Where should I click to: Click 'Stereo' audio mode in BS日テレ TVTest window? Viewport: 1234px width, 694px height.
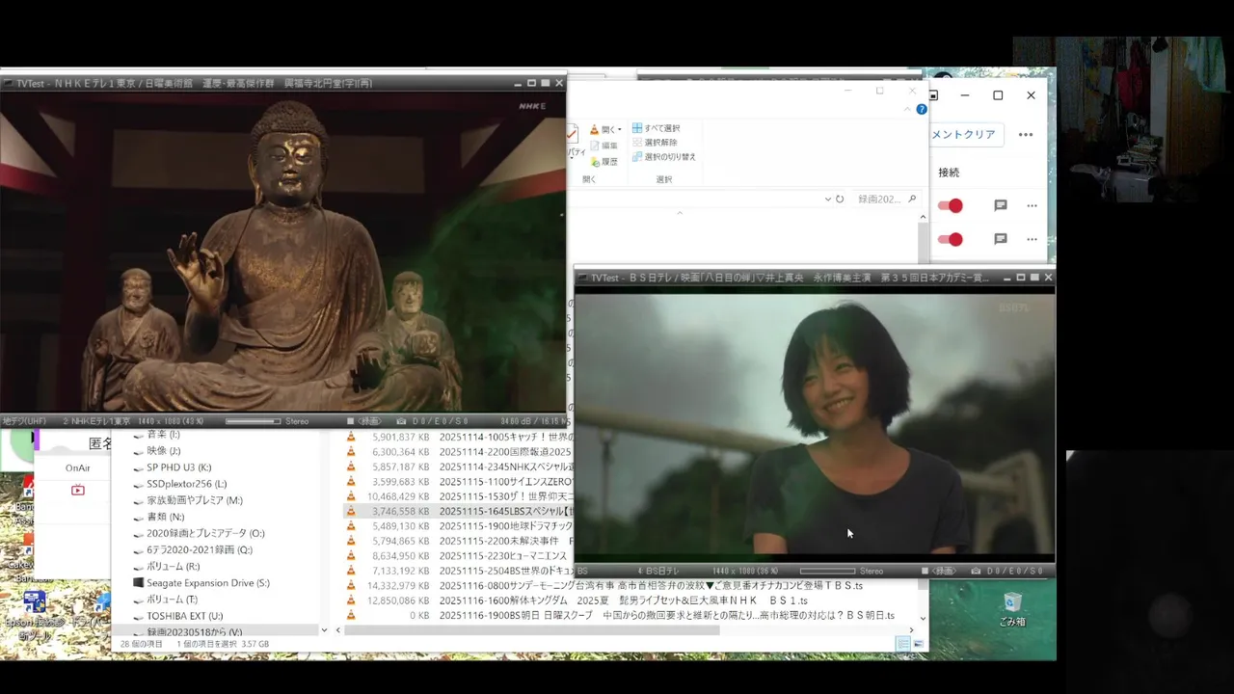coord(872,571)
